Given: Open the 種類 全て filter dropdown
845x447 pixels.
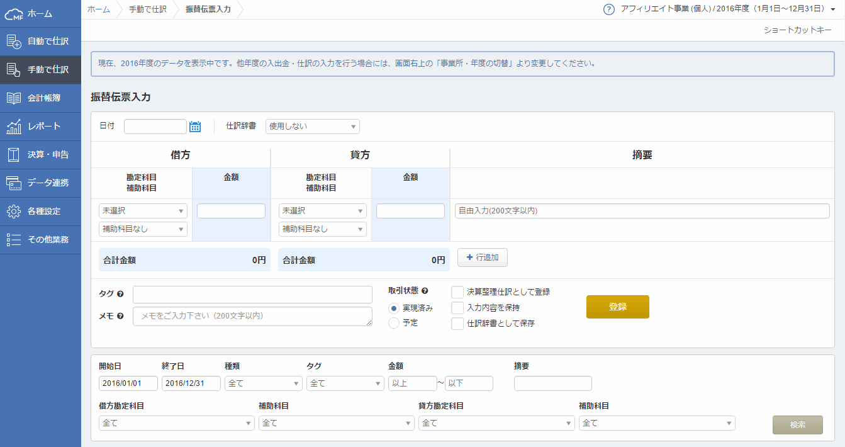Looking at the screenshot, I should click(264, 383).
